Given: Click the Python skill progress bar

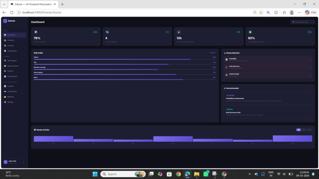Looking at the screenshot, I should click(x=125, y=59).
